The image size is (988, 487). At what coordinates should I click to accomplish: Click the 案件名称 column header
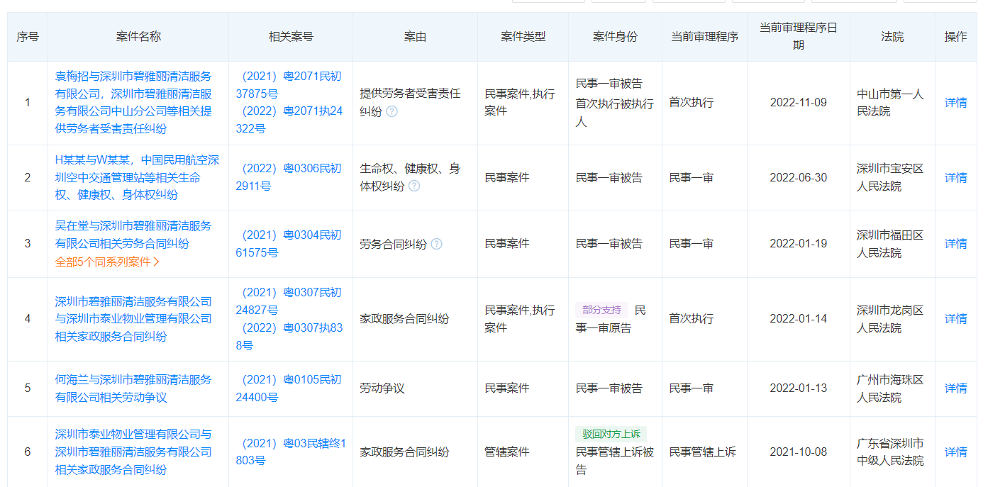(137, 36)
